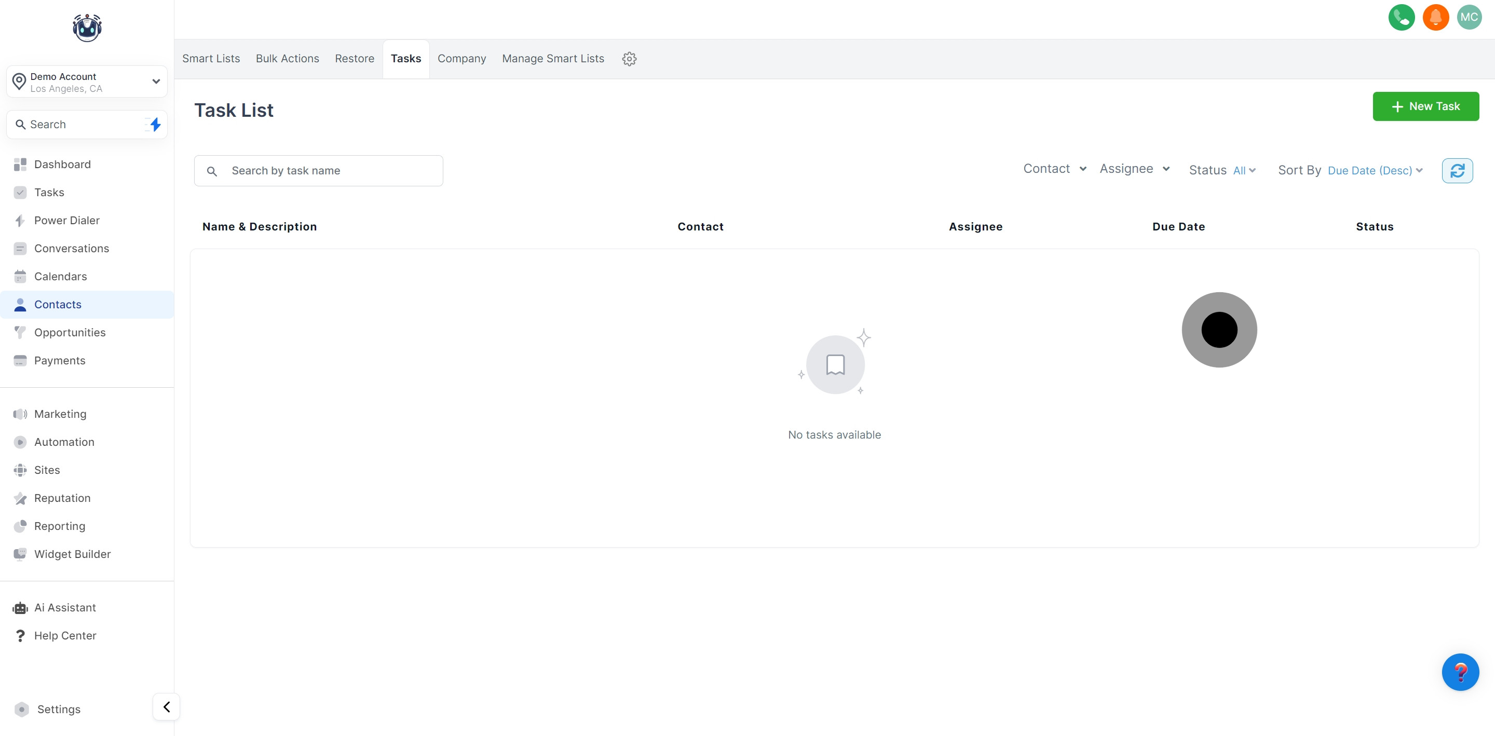The height and width of the screenshot is (736, 1495).
Task: Open the Assignee filter dropdown
Action: point(1134,169)
